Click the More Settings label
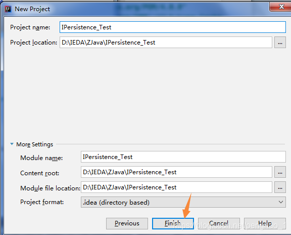The image size is (291, 235). (34, 144)
